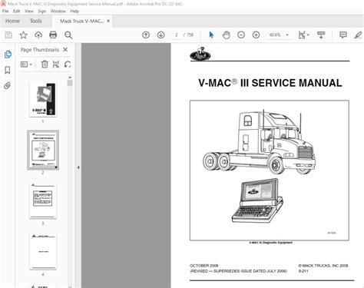
Task: Open the Find text magnifier
Action: tap(68, 35)
